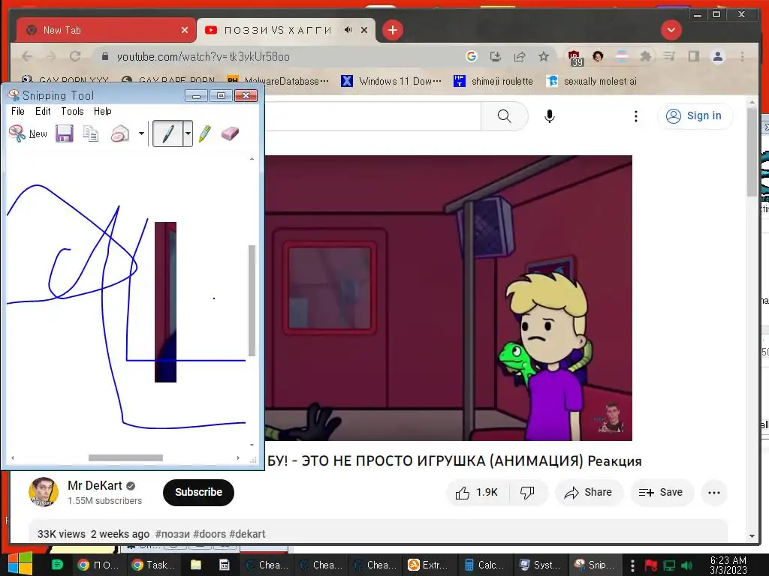Open the uBlock Origin extension showing 39
Screen dimensions: 769x576
pos(574,57)
